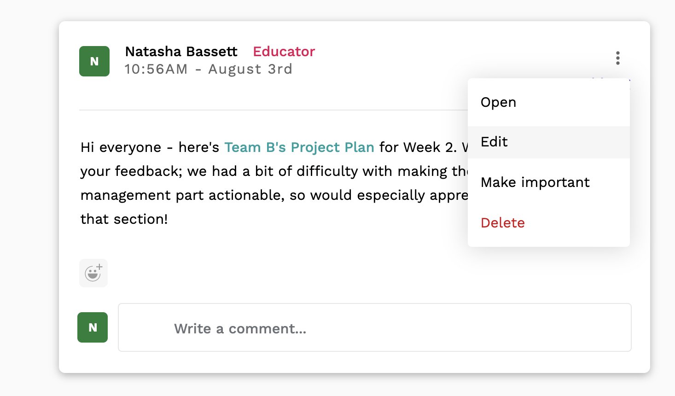
Task: Click the red Delete text entry
Action: pyautogui.click(x=503, y=223)
